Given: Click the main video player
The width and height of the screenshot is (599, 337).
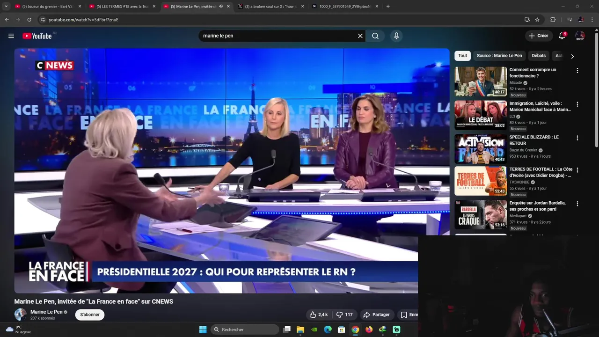Looking at the screenshot, I should click(x=232, y=171).
